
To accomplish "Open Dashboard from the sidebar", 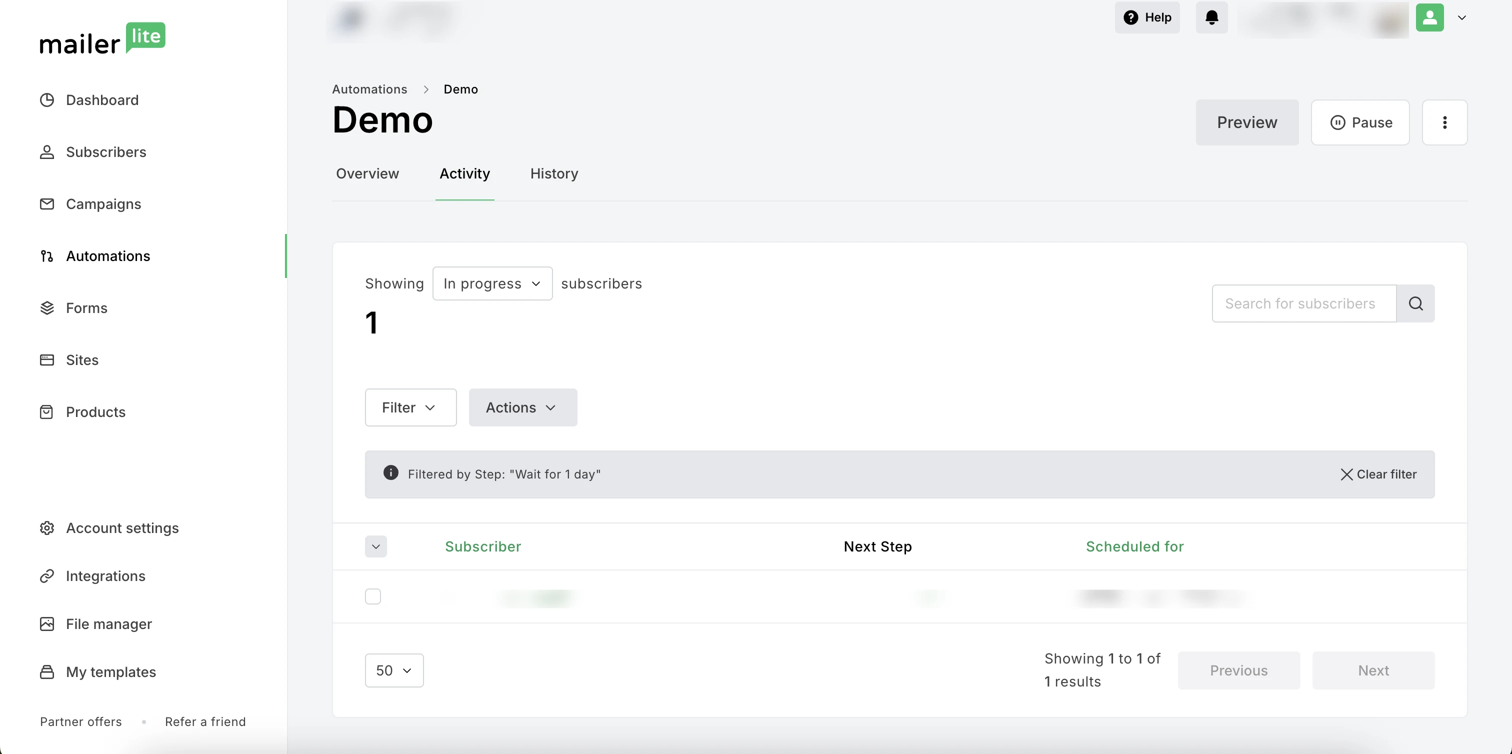I will [102, 100].
